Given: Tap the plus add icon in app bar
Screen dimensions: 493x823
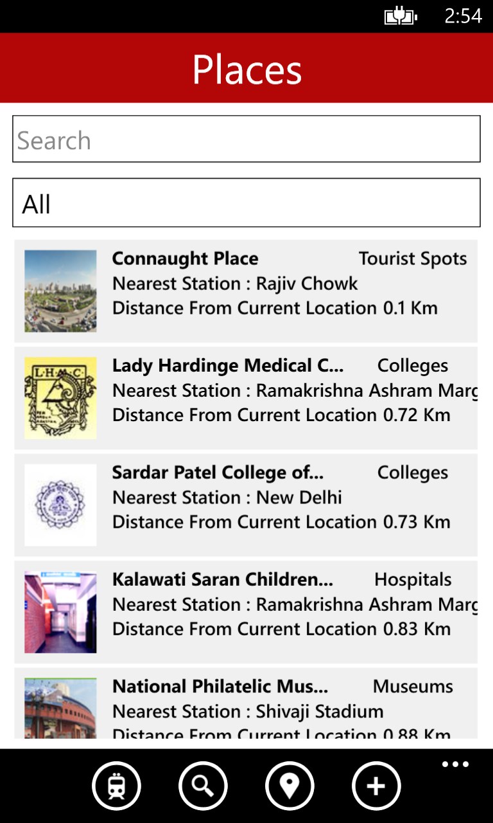Looking at the screenshot, I should coord(376,786).
